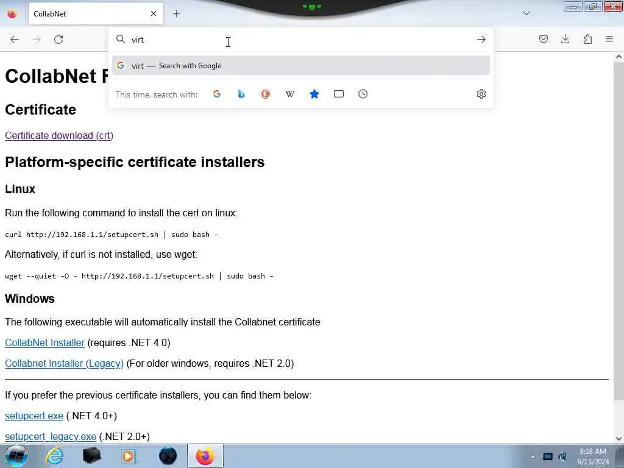Open the Downloads panel
Screen dimensions: 624x468
click(565, 39)
